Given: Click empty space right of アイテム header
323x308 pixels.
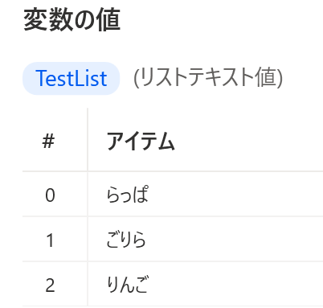Looking at the screenshot, I should 249,141.
